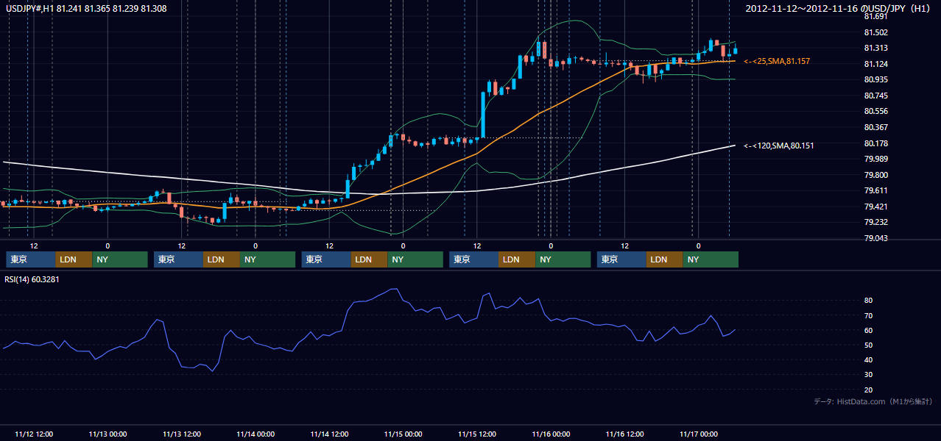Click the 81.691 price axis label
This screenshot has height=441, width=941.
(875, 16)
